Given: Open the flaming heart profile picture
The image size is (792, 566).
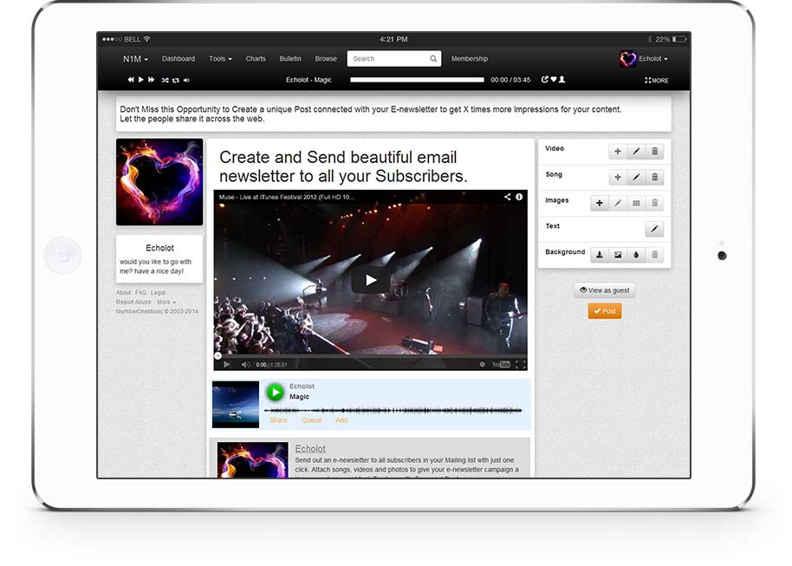Looking at the screenshot, I should 159,182.
